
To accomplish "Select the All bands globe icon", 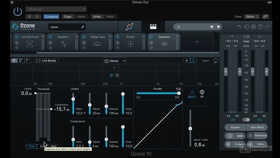I will point(202,94).
